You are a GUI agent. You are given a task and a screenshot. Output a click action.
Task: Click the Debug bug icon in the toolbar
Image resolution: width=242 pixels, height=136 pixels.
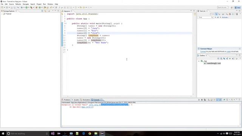click(22, 8)
